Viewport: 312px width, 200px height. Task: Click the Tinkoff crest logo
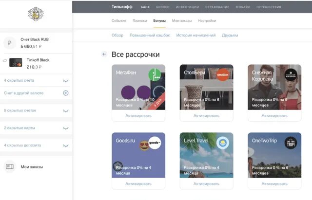(x=36, y=14)
